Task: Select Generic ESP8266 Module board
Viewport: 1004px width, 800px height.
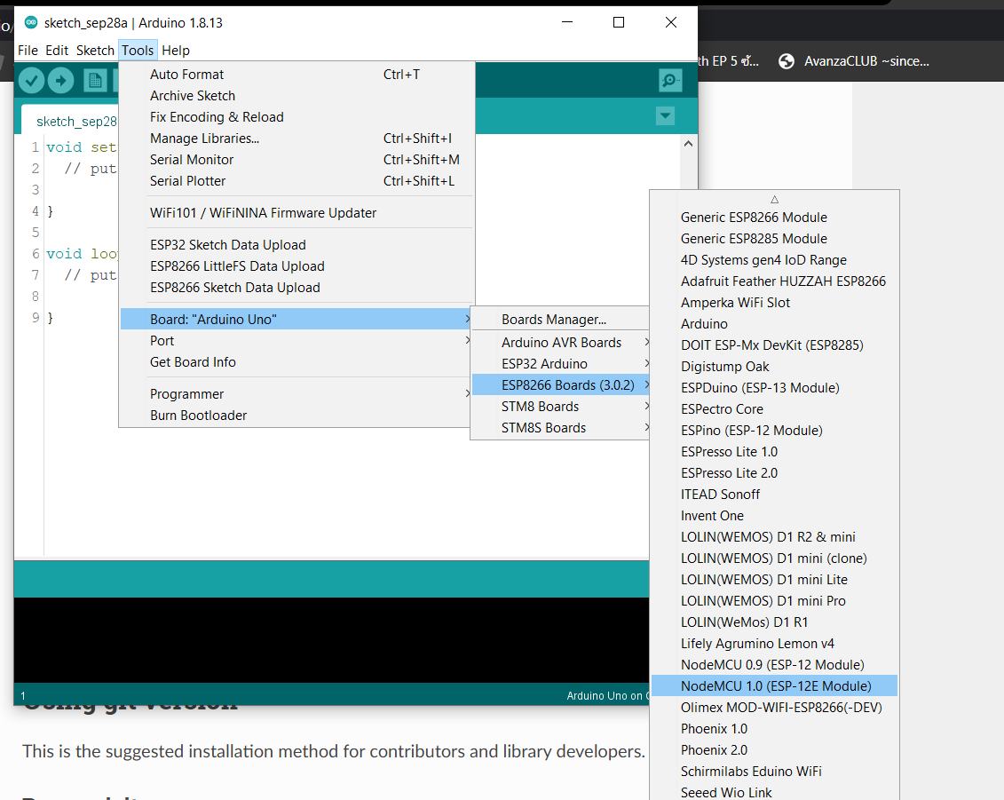Action: coord(774,218)
